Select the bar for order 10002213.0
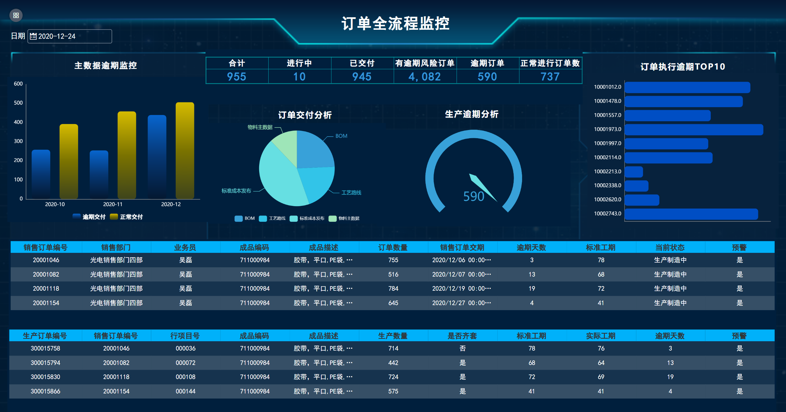Viewport: 786px width, 412px height. pos(634,172)
